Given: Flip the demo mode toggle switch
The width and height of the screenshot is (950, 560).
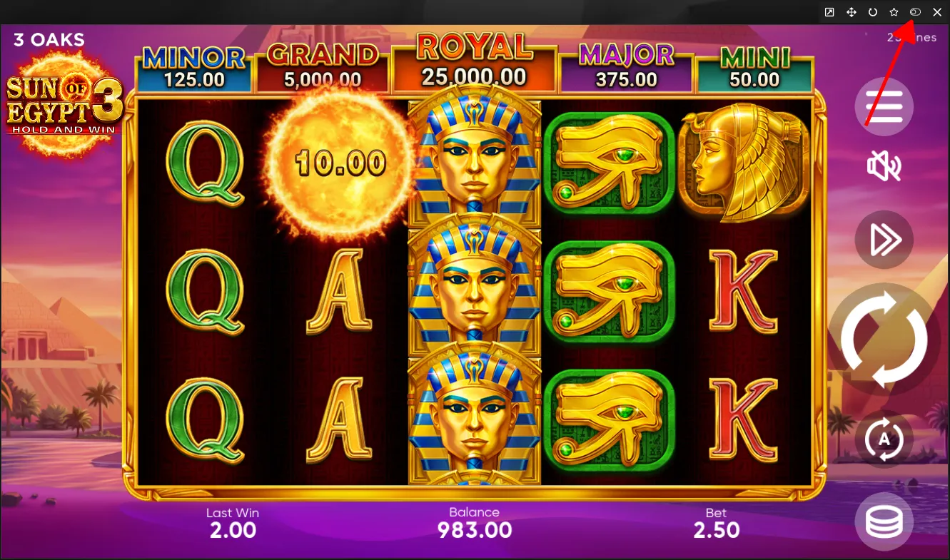Looking at the screenshot, I should coord(915,12).
